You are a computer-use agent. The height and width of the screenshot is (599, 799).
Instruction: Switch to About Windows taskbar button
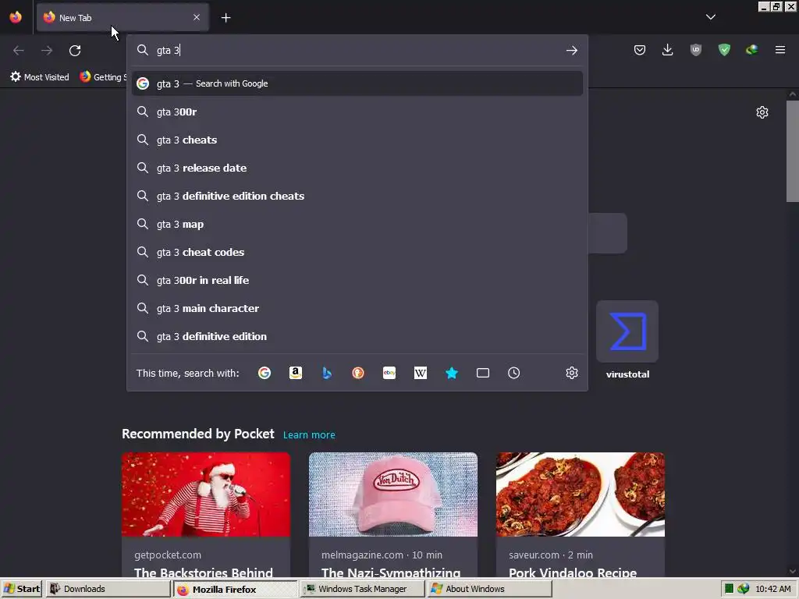tap(490, 589)
